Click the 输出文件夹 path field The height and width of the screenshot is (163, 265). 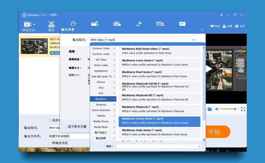tap(69, 136)
